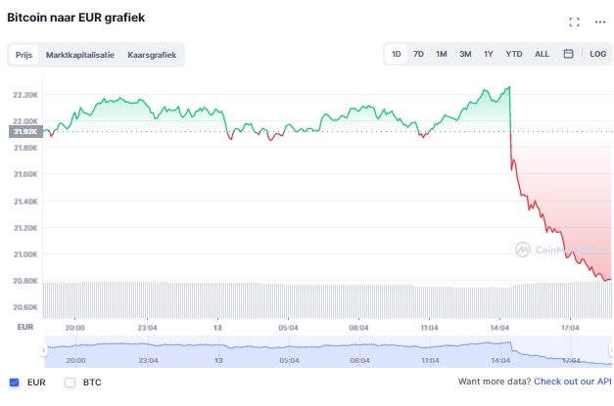Viewport: 614px width, 406px height.
Task: Grab the right range selector handle
Action: (x=610, y=350)
